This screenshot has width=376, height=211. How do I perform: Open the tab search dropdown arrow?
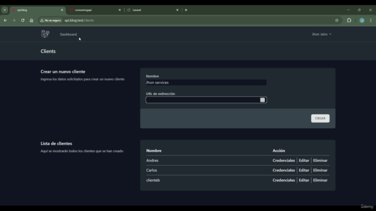click(x=5, y=10)
